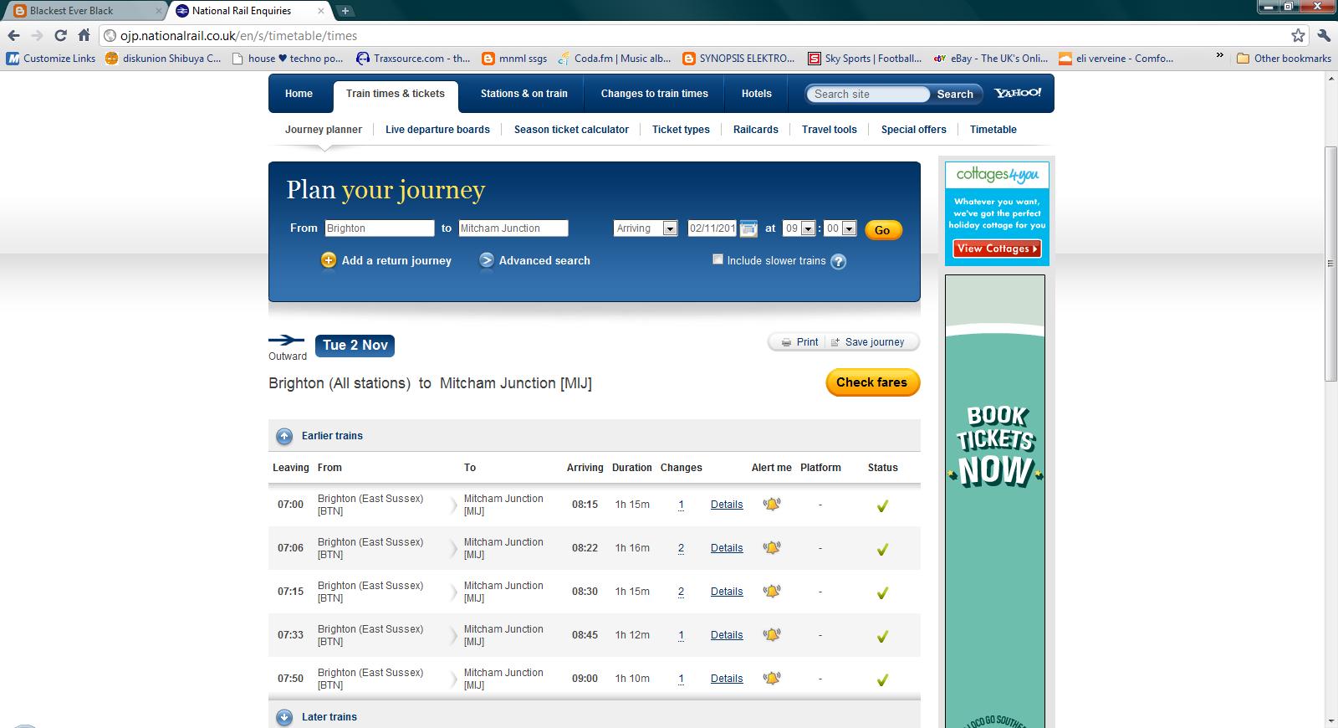Viewport: 1338px width, 728px height.
Task: Open Ticket types submenu
Action: [681, 130]
